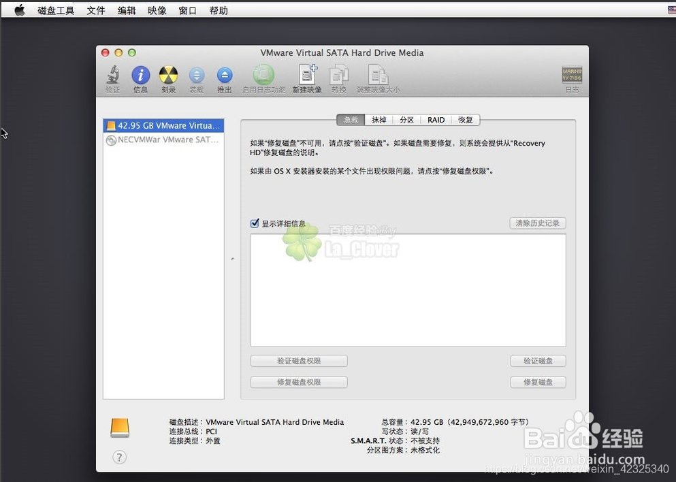
Task: Click the total capacity value 42.95 GB
Action: coord(427,422)
